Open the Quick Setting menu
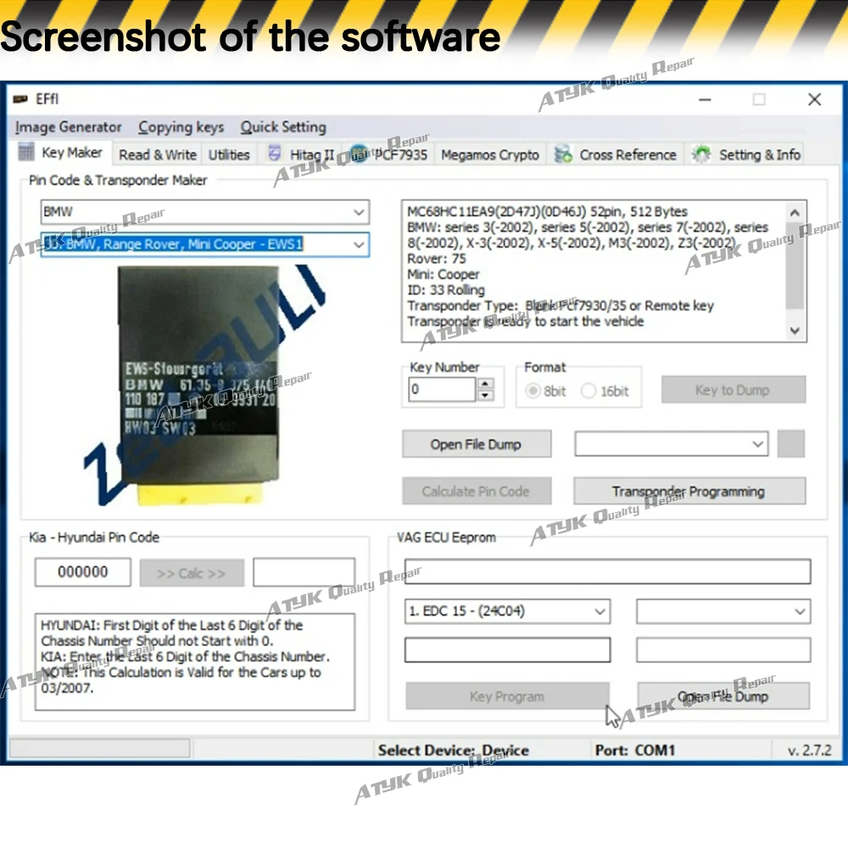 [283, 127]
